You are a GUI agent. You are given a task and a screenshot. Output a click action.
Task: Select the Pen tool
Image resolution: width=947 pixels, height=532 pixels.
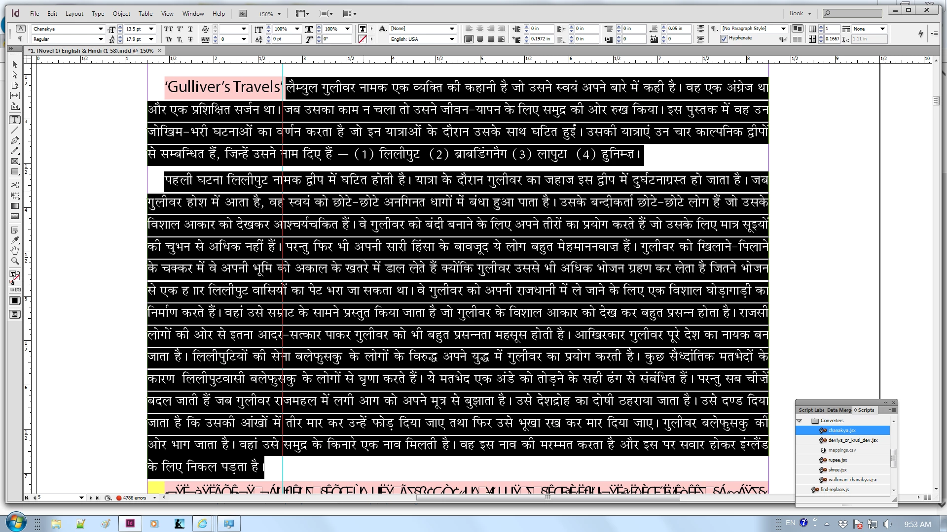(15, 140)
